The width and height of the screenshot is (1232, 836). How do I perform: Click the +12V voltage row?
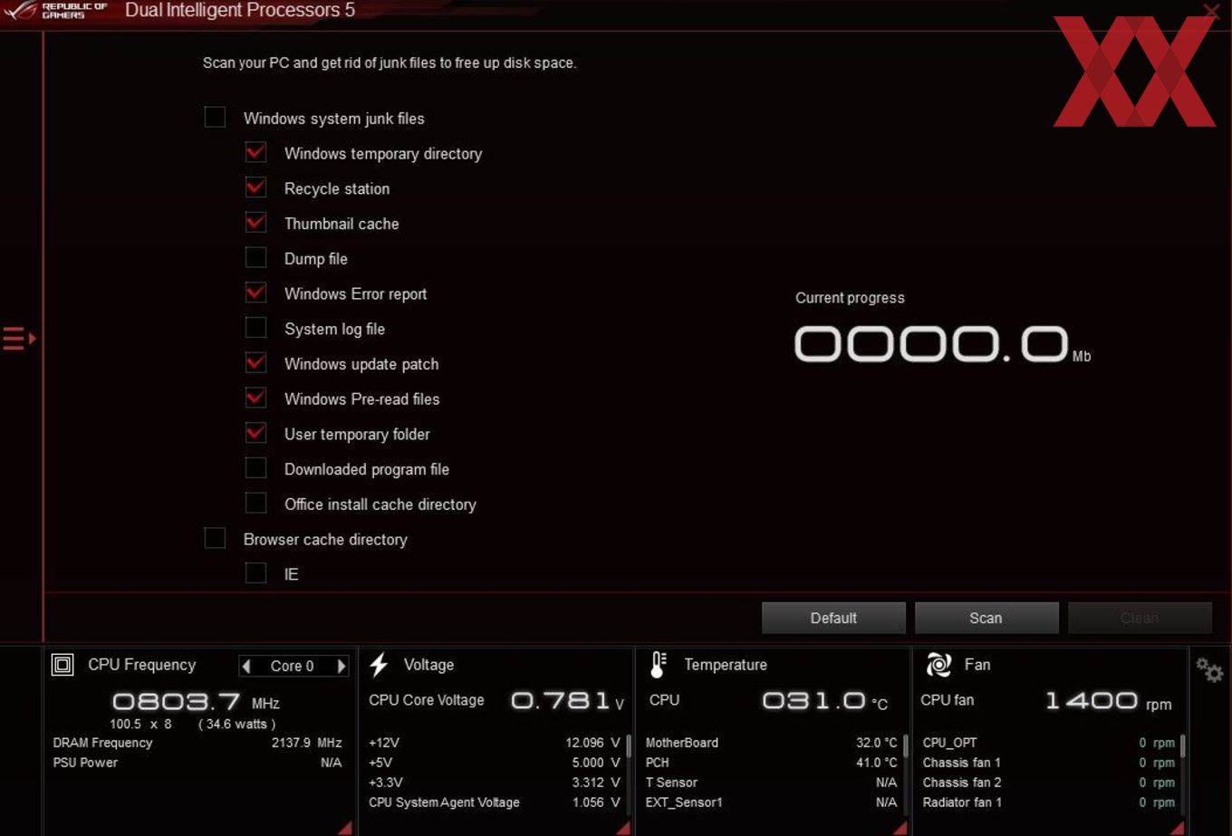tap(494, 743)
